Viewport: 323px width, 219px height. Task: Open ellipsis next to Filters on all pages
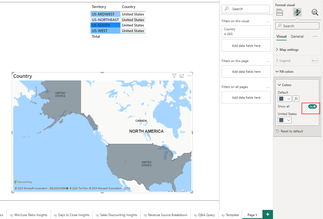click(x=268, y=87)
